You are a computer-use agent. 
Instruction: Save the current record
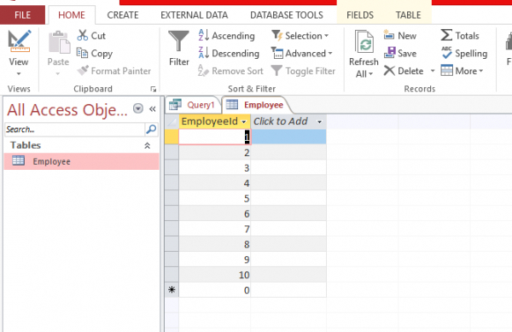pyautogui.click(x=400, y=53)
